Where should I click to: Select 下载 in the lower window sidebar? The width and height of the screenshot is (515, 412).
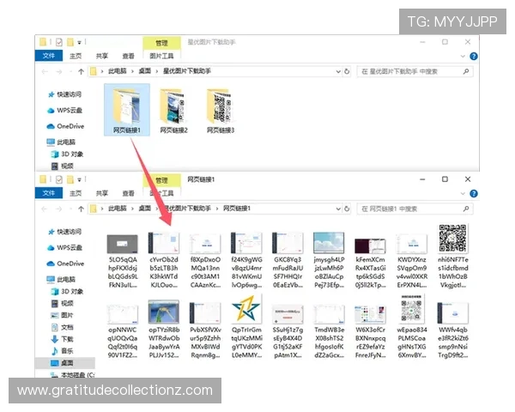[62, 339]
